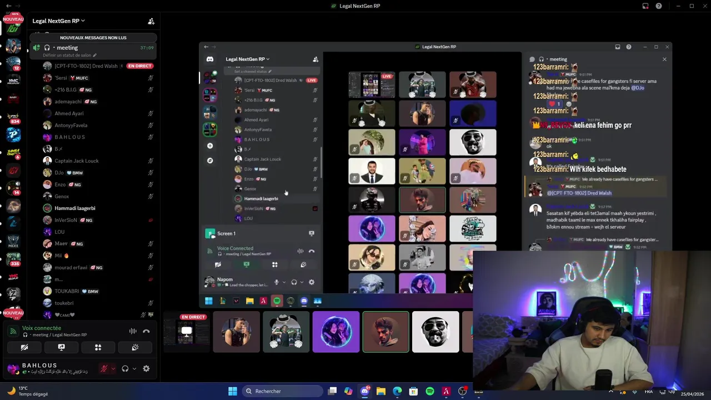Toggle the green screen share button in streamed window
Image resolution: width=711 pixels, height=400 pixels.
(246, 264)
